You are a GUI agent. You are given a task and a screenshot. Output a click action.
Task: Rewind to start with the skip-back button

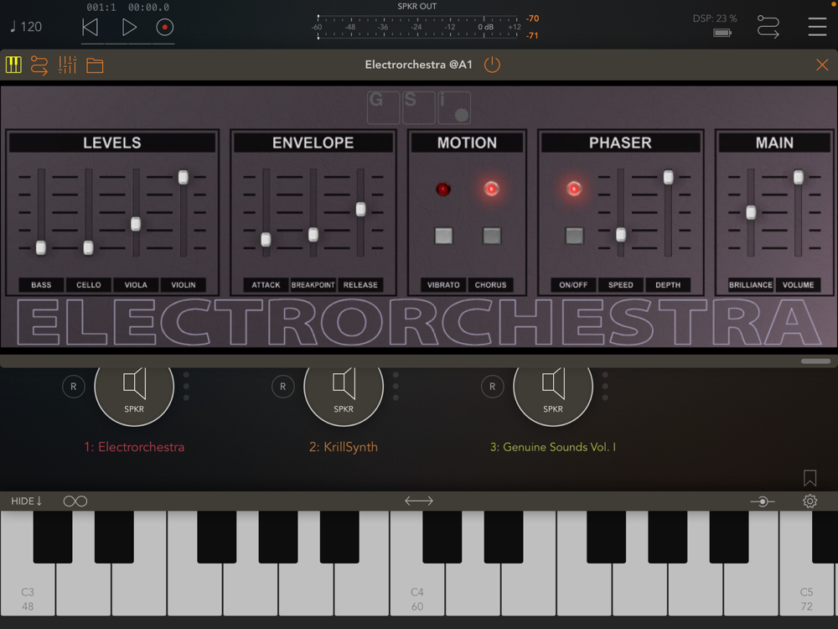pos(91,28)
